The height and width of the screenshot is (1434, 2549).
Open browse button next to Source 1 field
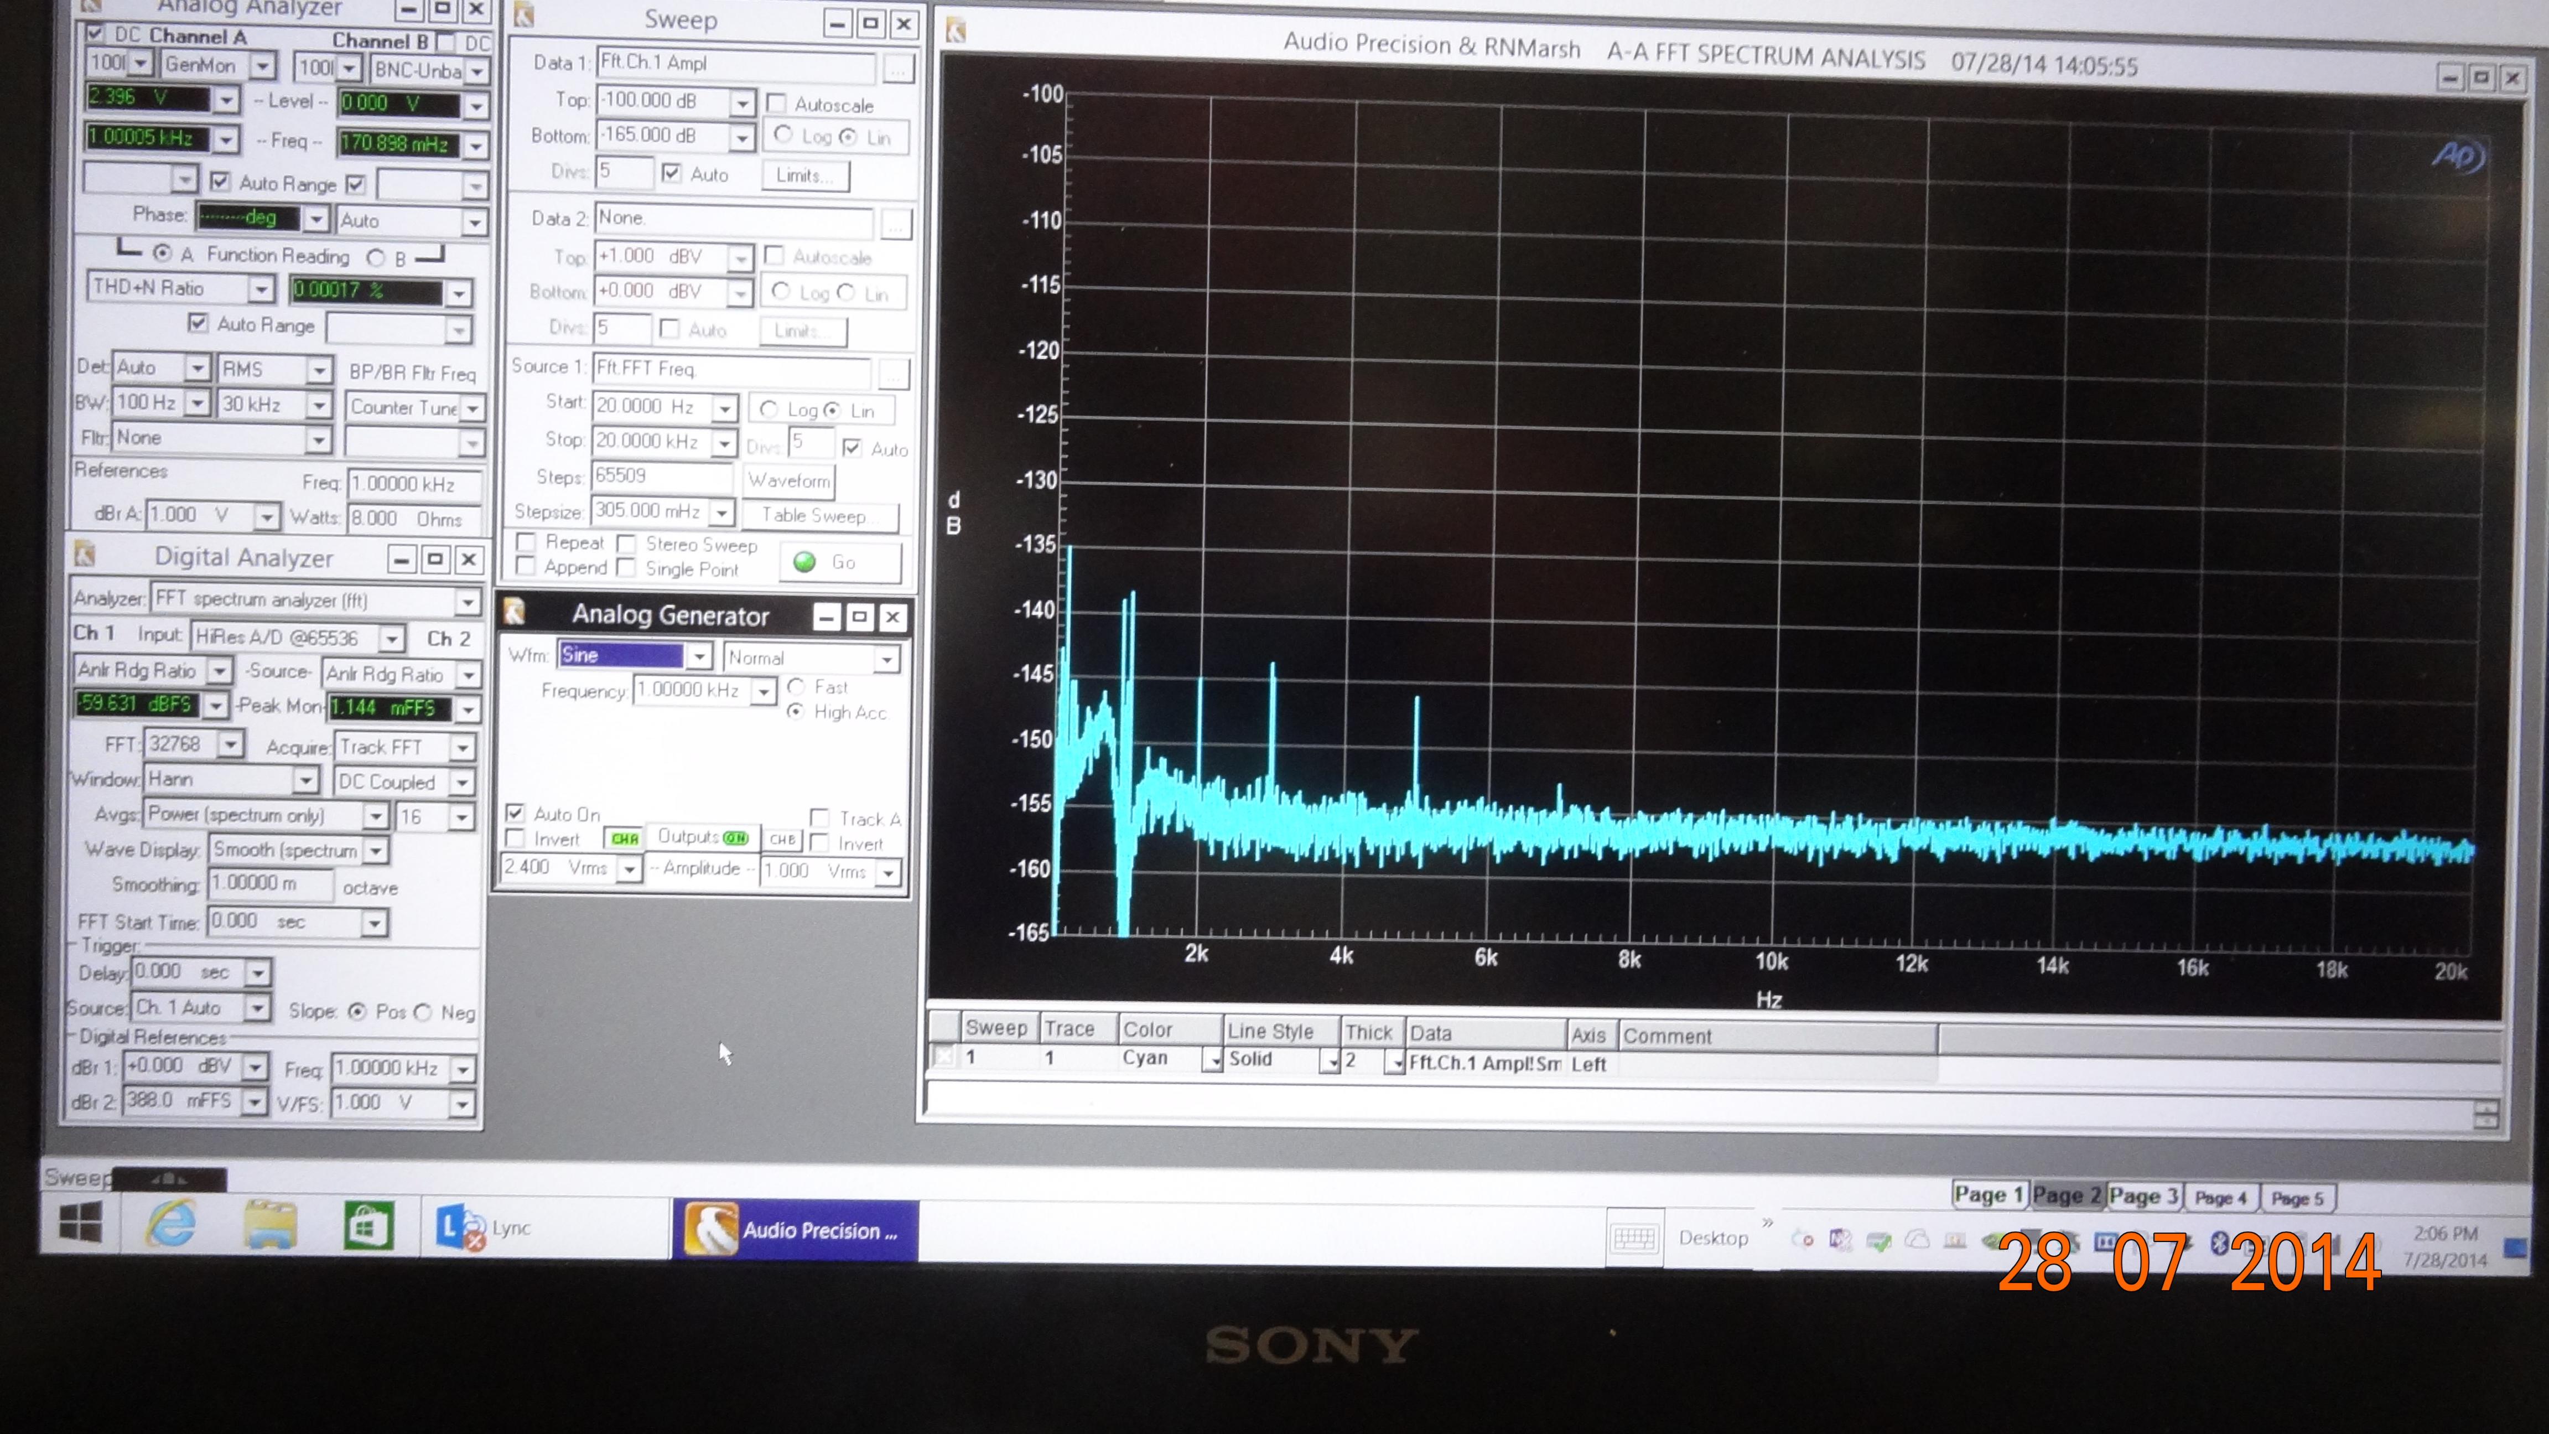(x=895, y=374)
